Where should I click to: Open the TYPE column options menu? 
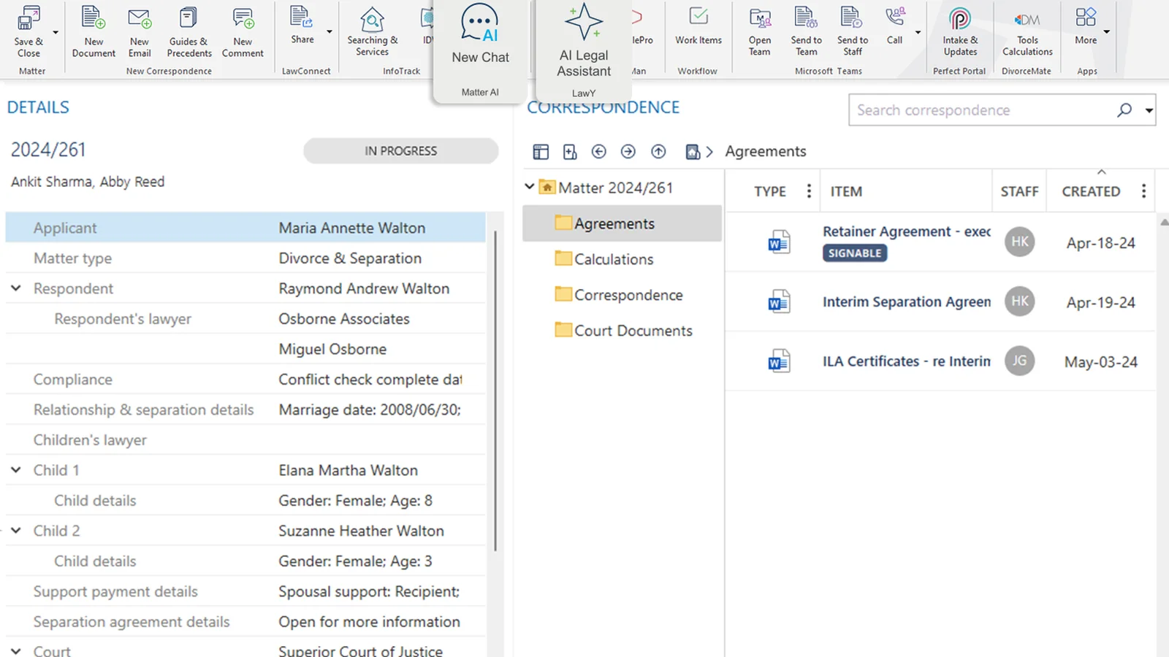click(x=809, y=191)
